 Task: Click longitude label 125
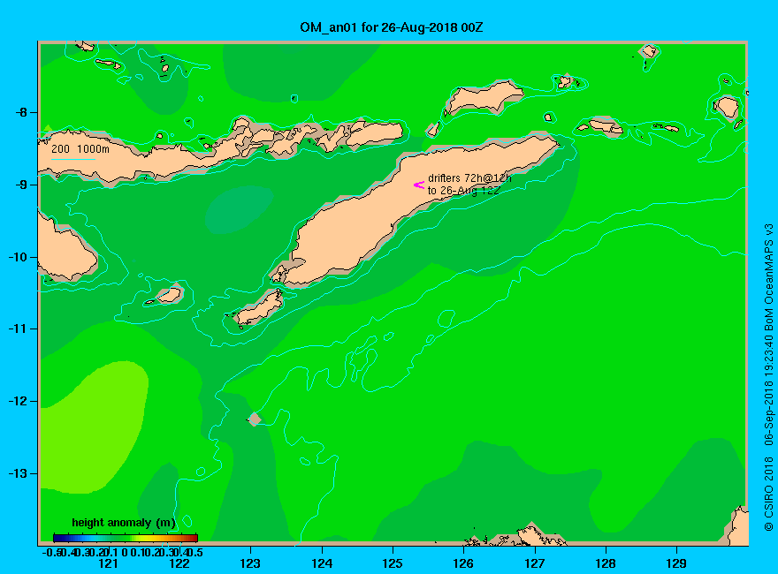(x=393, y=563)
